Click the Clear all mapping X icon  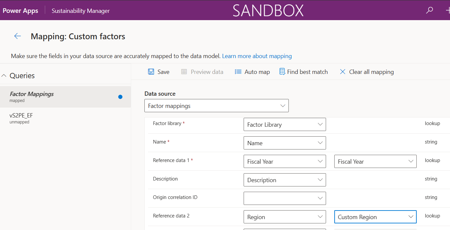(x=343, y=72)
